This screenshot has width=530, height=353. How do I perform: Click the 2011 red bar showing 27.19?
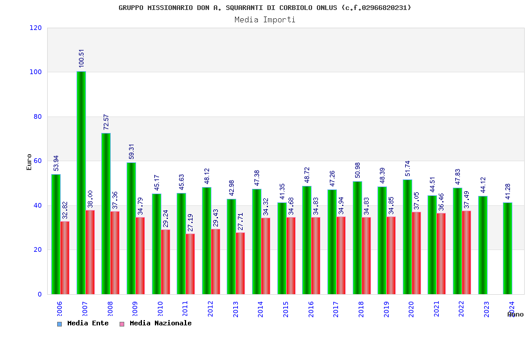point(190,264)
